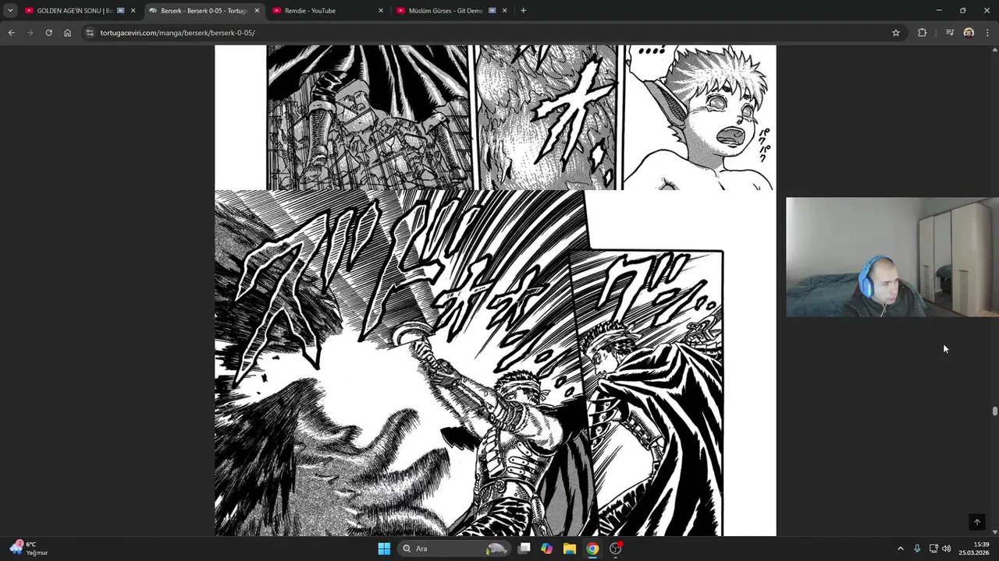The image size is (999, 561).
Task: Open the Müslüm Gürses - Git Deme tab
Action: pos(452,10)
